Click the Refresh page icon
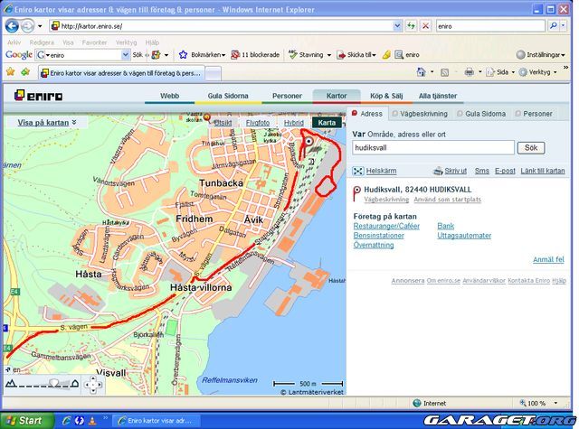Image resolution: width=579 pixels, height=429 pixels. pyautogui.click(x=411, y=26)
